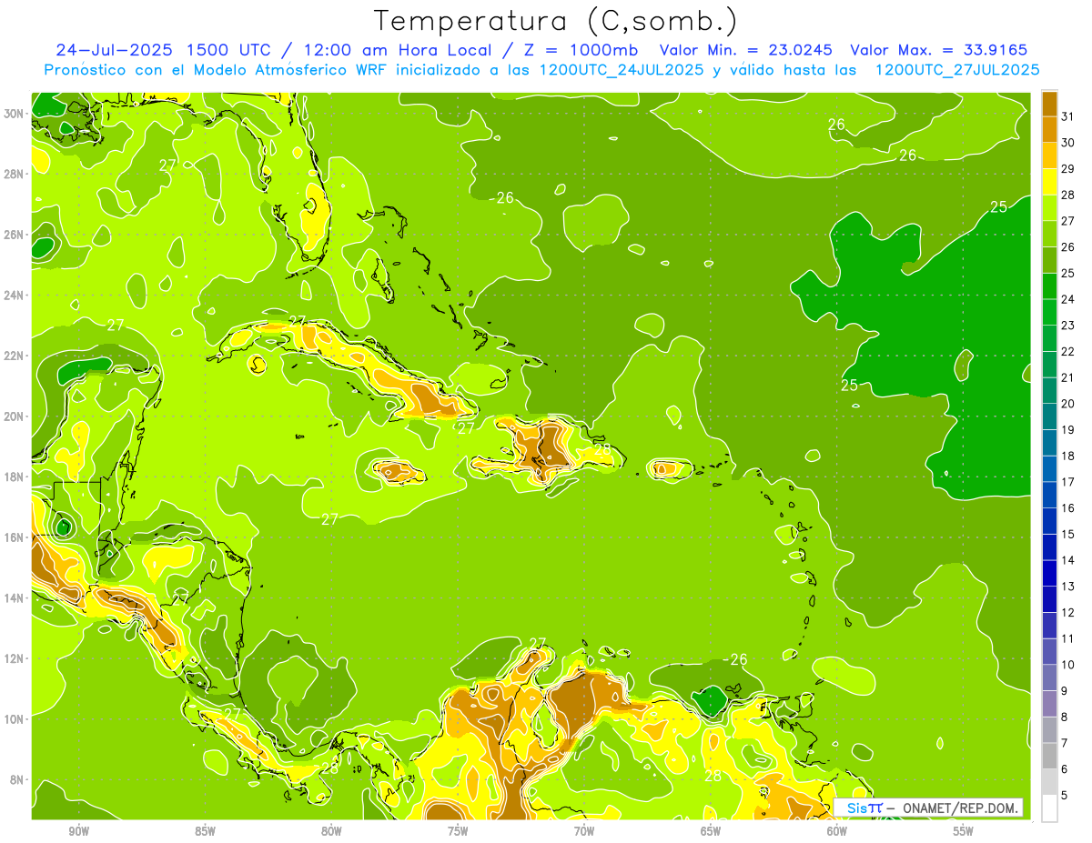This screenshot has height=843, width=1092.
Task: Click the yellow colorbar swatch between 28 and 29
Action: [x=1049, y=182]
